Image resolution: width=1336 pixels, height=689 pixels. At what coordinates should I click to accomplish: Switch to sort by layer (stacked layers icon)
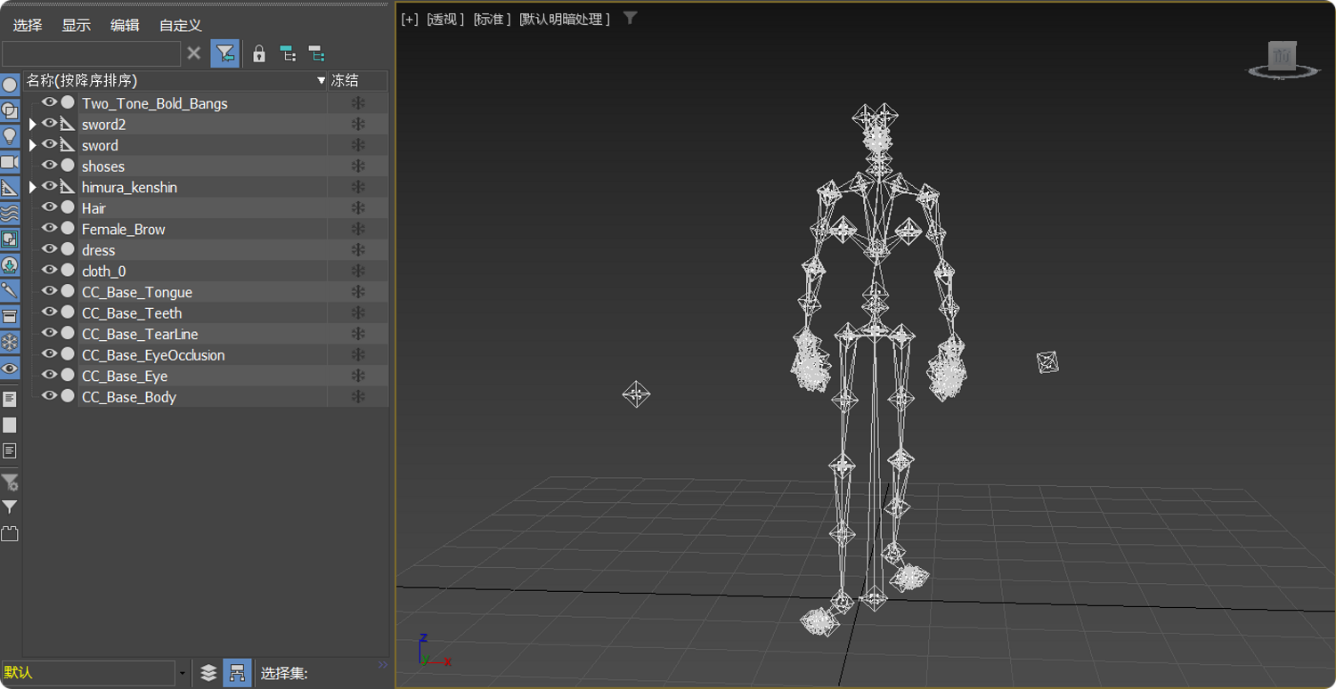[208, 673]
